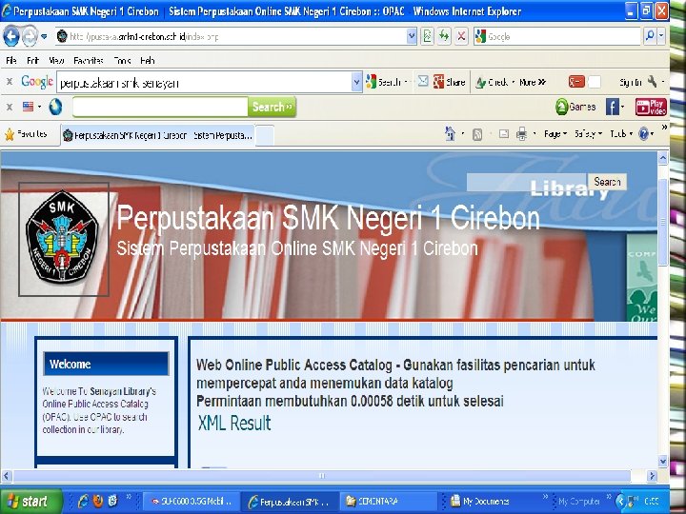686x514 pixels.
Task: Open a new blank tab
Action: pyautogui.click(x=265, y=135)
